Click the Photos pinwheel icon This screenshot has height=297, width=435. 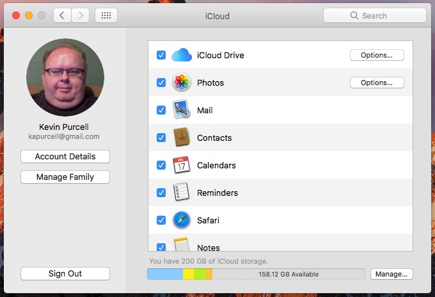182,82
